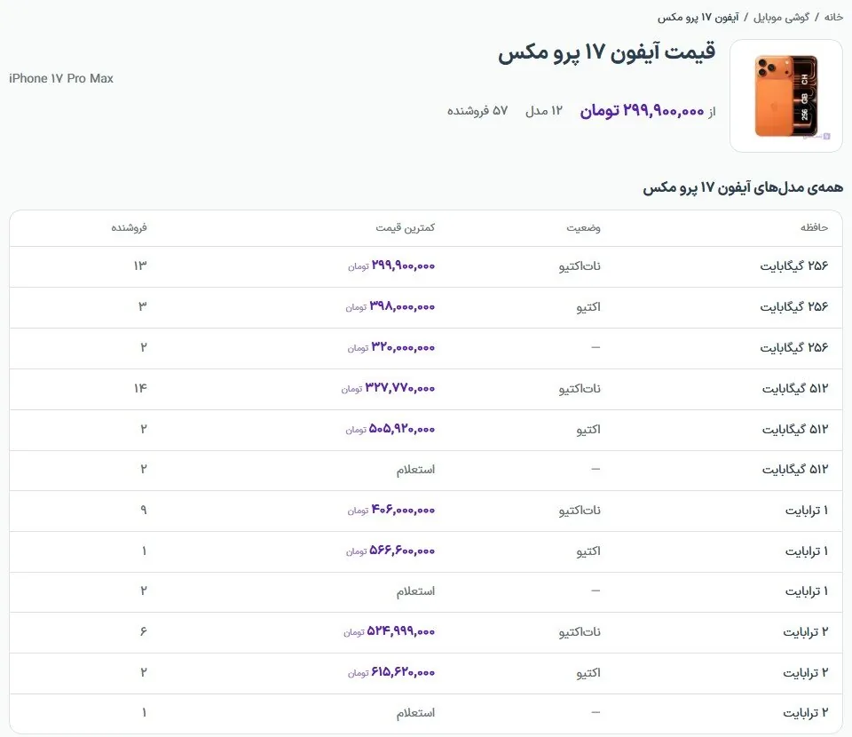Click ناتاکتیو in the ۴۰۶,۰۰۰,۰۰۰ row

(580, 510)
